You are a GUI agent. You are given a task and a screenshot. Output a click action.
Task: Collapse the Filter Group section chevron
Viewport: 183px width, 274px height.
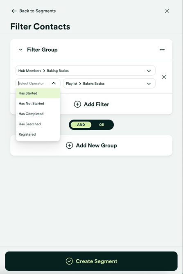(x=20, y=50)
